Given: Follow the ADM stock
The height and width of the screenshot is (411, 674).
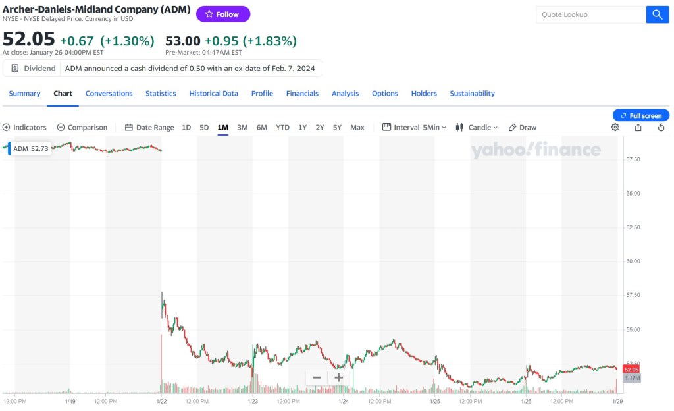Looking at the screenshot, I should (222, 14).
